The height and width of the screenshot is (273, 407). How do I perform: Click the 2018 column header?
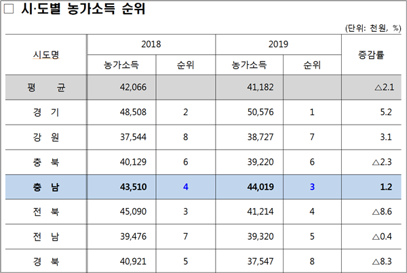[x=151, y=44]
